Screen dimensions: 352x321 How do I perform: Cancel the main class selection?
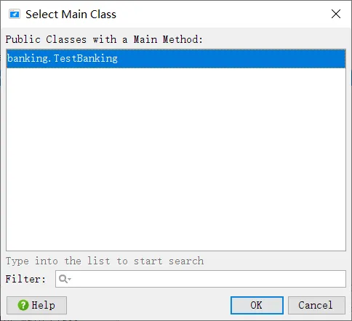pyautogui.click(x=316, y=305)
